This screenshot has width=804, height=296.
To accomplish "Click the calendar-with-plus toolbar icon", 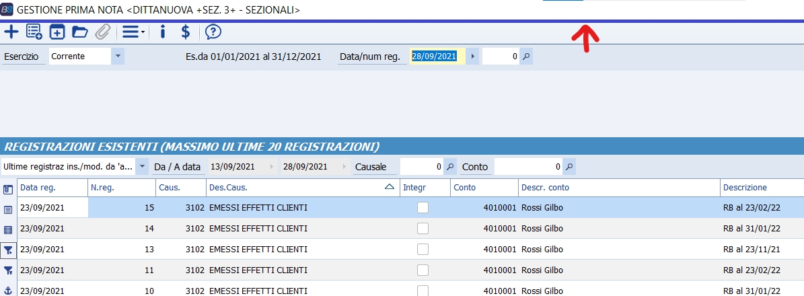I will 57,32.
